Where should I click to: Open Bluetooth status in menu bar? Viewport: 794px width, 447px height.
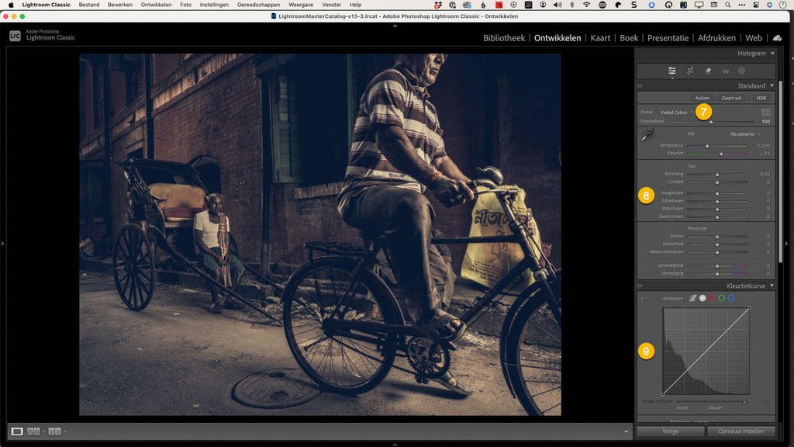[x=572, y=5]
